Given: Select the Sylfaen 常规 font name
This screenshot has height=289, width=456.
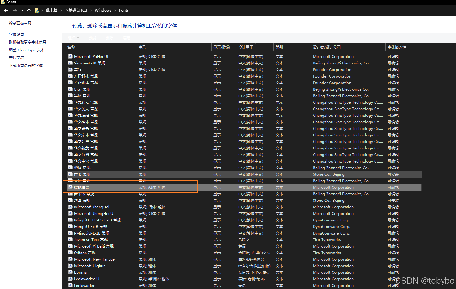Looking at the screenshot, I should (85, 253).
